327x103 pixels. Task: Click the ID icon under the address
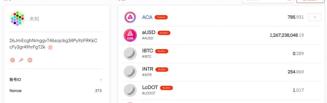pos(30,60)
